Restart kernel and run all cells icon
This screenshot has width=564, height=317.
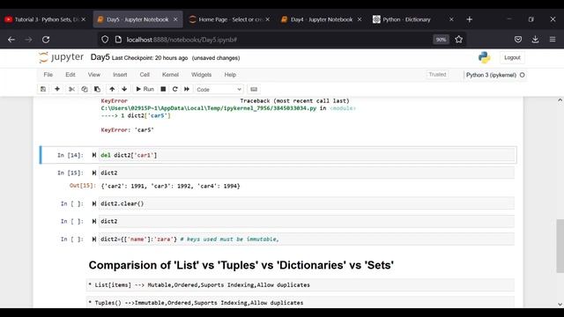(187, 89)
